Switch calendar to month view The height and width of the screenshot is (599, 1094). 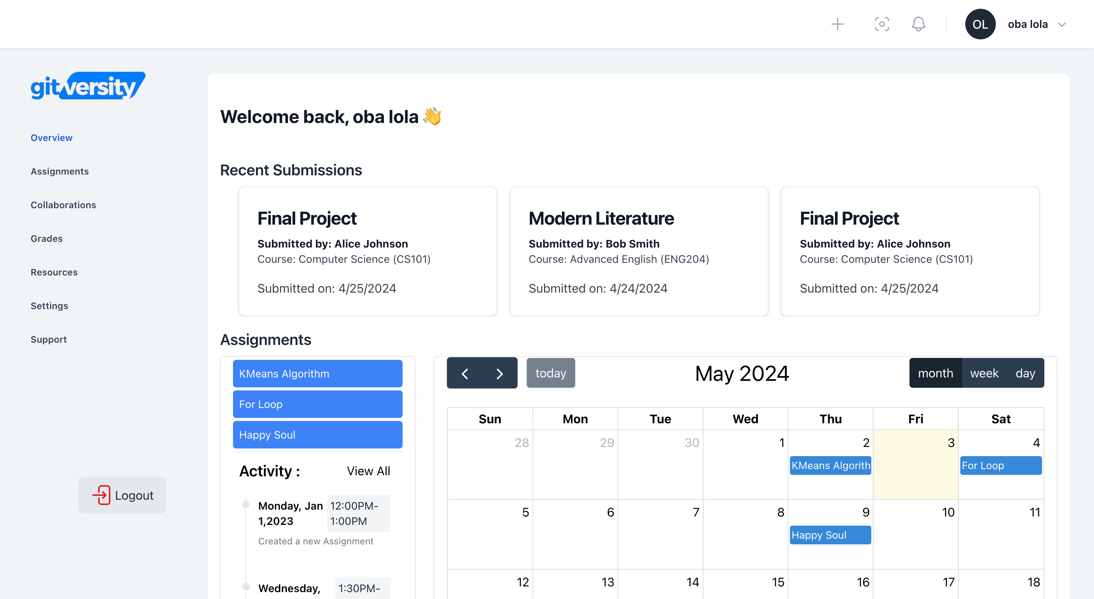935,373
